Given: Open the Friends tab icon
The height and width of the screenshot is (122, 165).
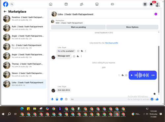Looking at the screenshot, I should pyautogui.click(x=82, y=4).
